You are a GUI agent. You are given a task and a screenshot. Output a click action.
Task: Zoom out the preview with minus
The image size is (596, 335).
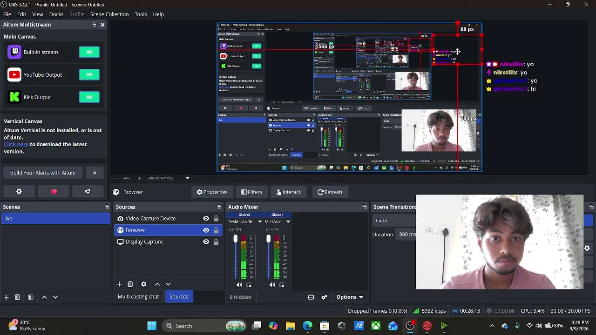point(115,178)
